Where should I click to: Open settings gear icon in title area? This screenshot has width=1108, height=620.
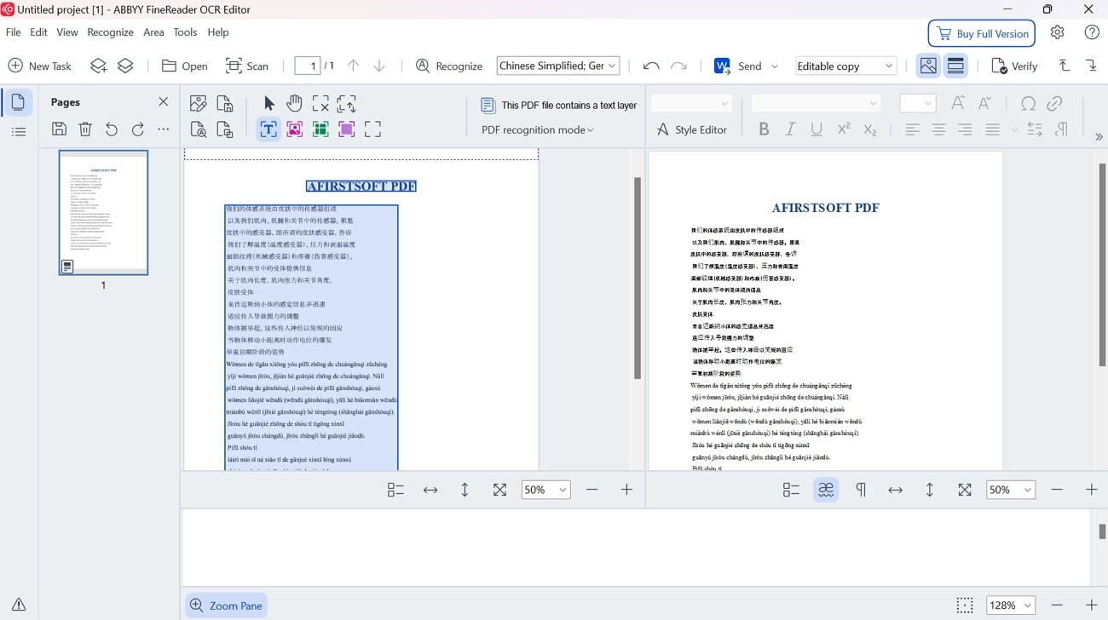click(x=1057, y=32)
